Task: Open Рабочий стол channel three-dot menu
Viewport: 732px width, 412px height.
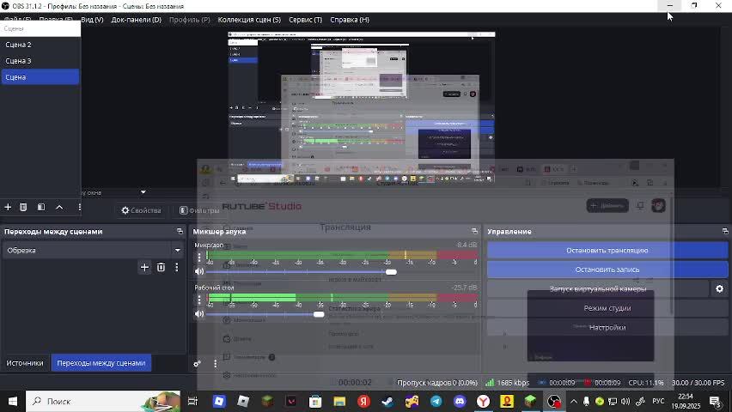Action: pyautogui.click(x=199, y=300)
